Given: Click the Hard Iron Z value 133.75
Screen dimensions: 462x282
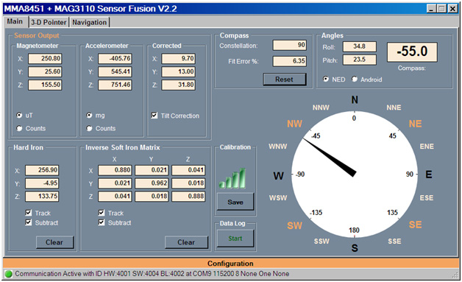Looking at the screenshot, I should point(42,196).
